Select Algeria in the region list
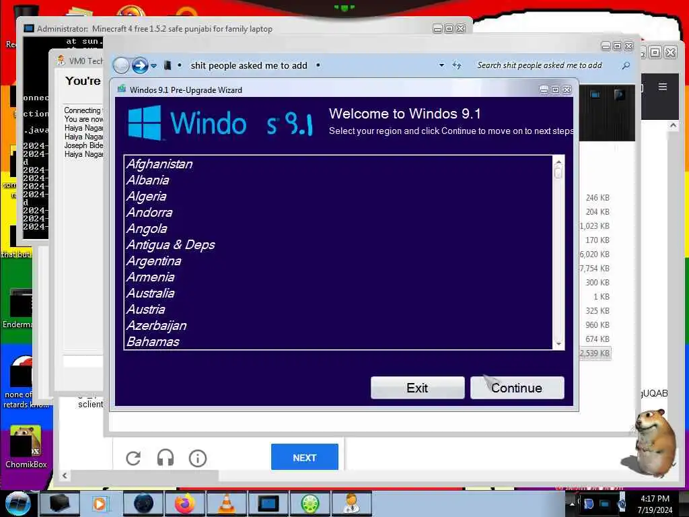Screen dimensions: 689x517 tap(338, 197)
